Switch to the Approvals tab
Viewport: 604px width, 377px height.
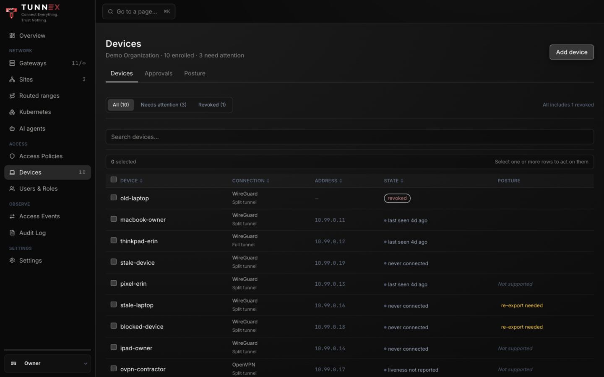point(158,73)
